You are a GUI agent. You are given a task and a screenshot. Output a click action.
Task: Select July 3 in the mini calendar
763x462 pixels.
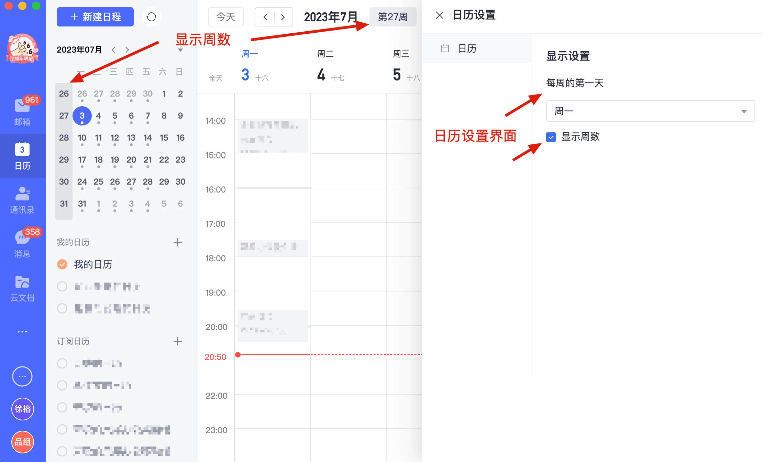(82, 116)
